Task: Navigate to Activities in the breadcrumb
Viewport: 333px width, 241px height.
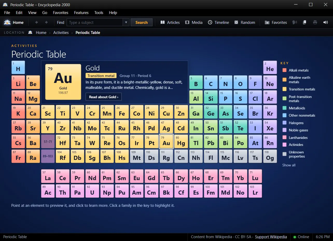Action: 61,33
